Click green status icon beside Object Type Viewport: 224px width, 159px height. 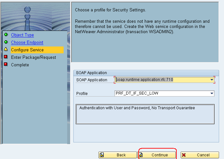6,34
